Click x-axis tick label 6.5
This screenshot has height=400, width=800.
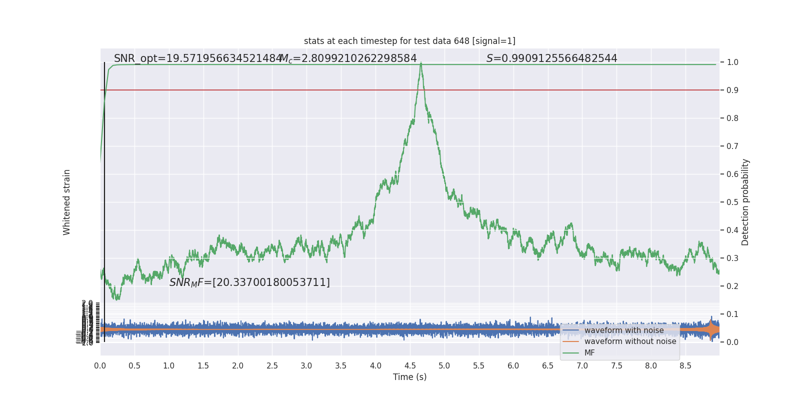(547, 365)
